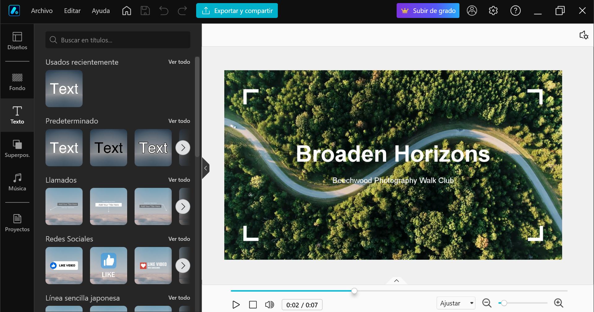Screen dimensions: 594x312
Task: Stop the video playback
Action: [x=253, y=305]
